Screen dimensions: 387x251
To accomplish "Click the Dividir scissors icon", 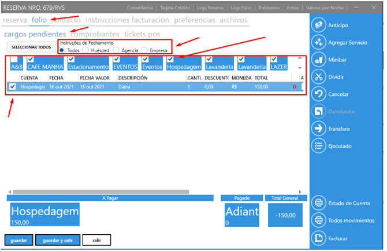I will 318,77.
